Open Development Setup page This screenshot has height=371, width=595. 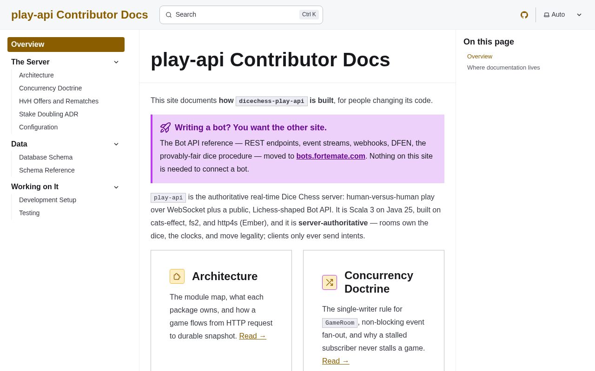(x=47, y=200)
